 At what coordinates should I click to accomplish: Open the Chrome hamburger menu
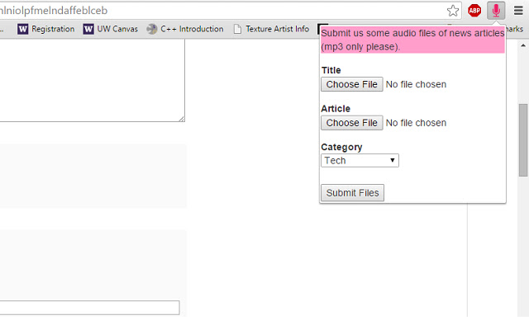coord(518,11)
